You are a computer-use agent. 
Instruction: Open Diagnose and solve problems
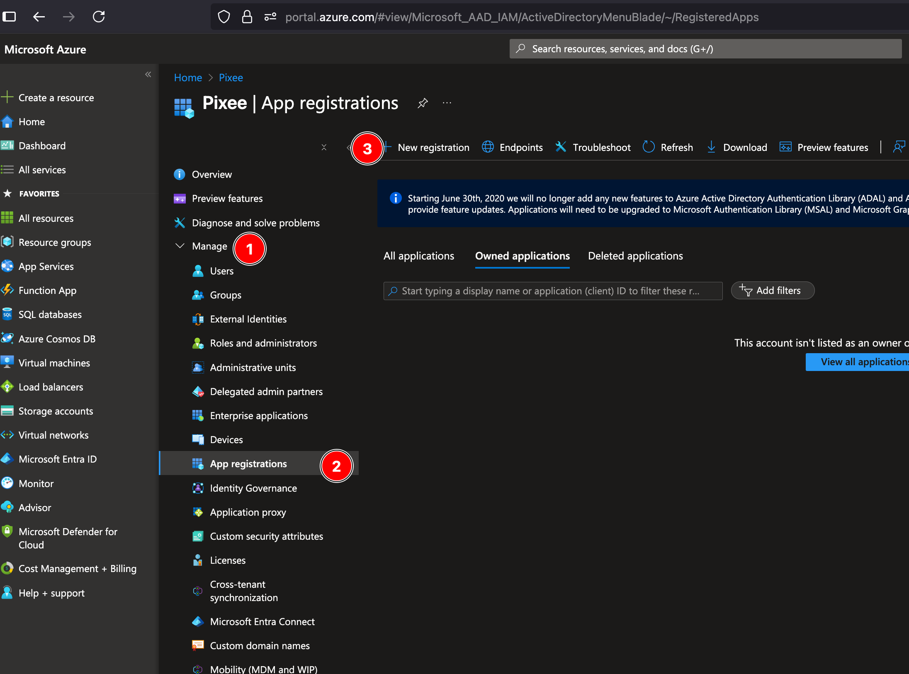click(255, 223)
